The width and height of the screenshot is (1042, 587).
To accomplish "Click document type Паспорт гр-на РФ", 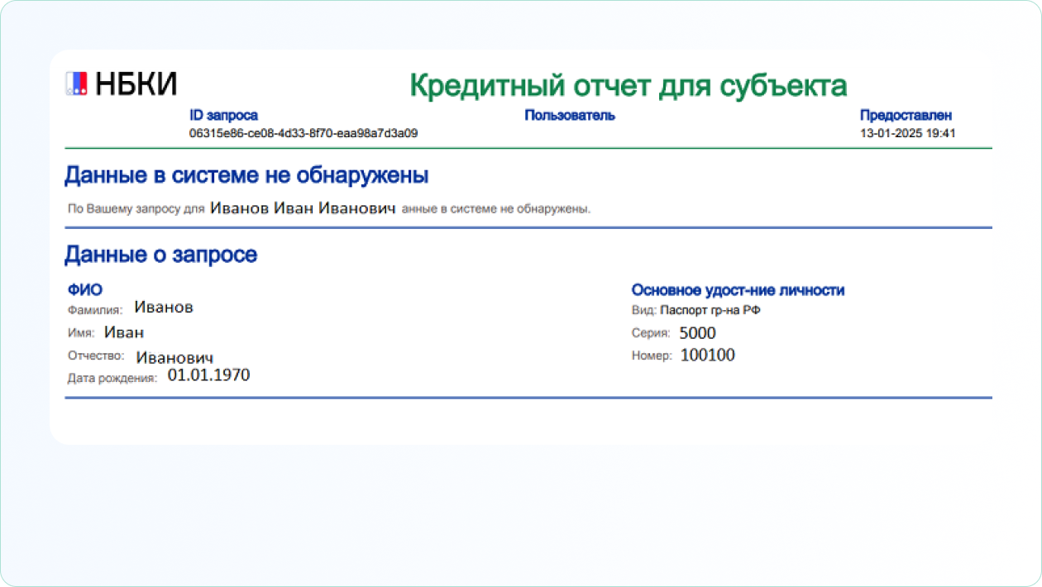I will 710,311.
